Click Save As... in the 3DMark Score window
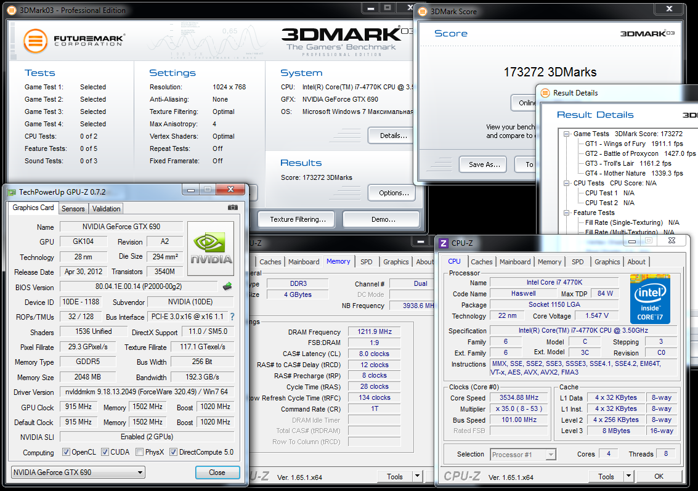This screenshot has height=491, width=698. (484, 164)
